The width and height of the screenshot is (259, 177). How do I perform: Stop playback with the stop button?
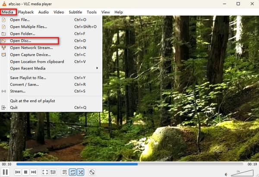pos(25,172)
